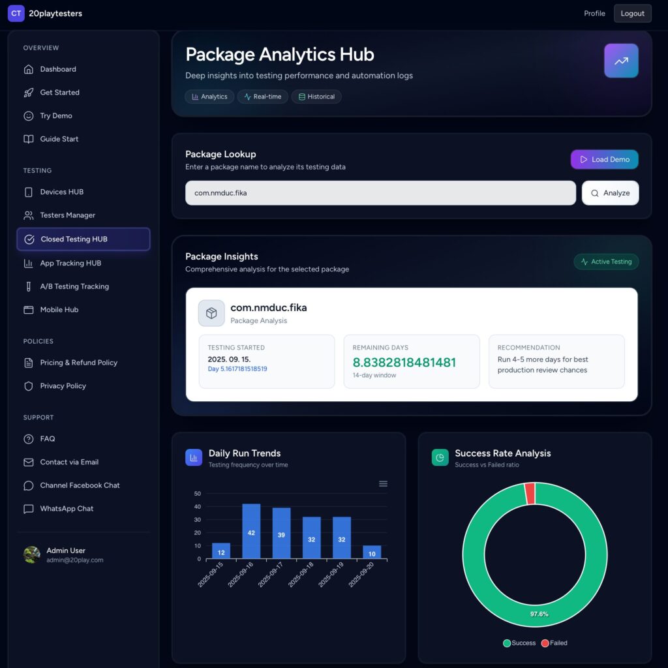The width and height of the screenshot is (668, 668).
Task: Click the trending chart icon in hub banner
Action: 621,61
